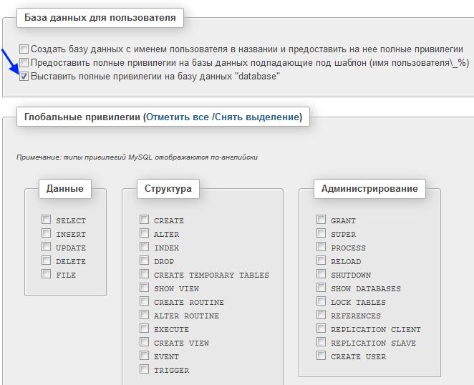Viewport: 474px width, 385px height.
Task: Check the LOCK TABLES box
Action: click(321, 301)
